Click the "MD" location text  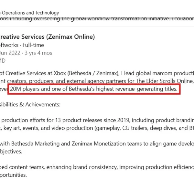(x=3, y=61)
